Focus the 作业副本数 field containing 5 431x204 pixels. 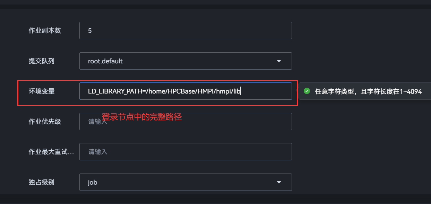pos(186,30)
